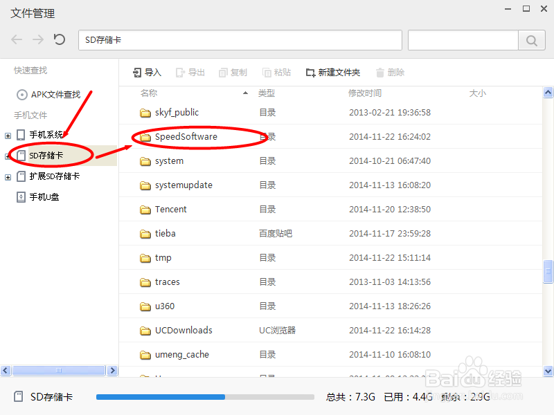Click the refresh icon above the sidebar
This screenshot has width=554, height=415.
59,39
